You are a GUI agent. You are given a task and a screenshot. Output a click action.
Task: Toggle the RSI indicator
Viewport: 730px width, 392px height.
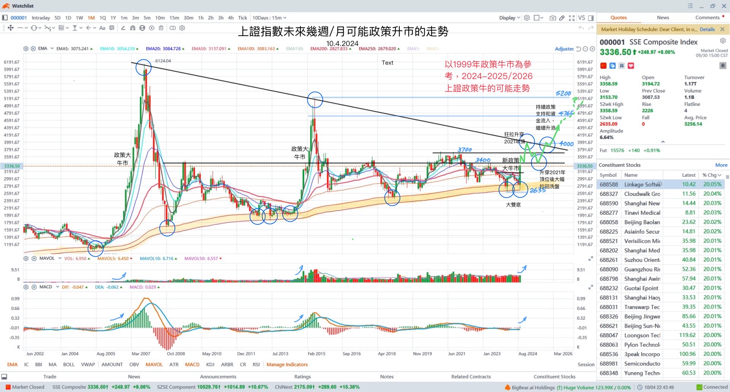[x=256, y=364]
